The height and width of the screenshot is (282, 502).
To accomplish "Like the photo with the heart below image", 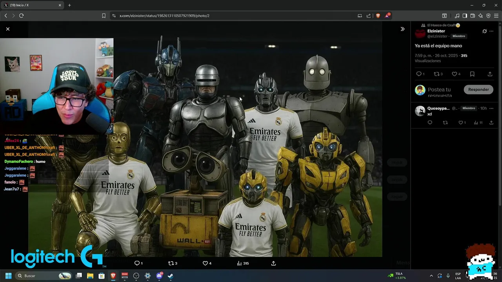I will [205, 263].
